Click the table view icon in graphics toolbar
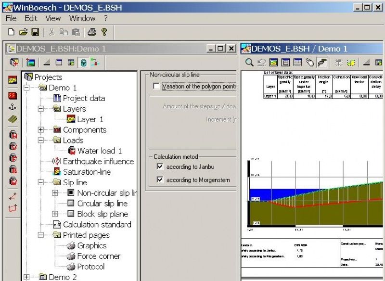385x281 pixels. pos(297,63)
